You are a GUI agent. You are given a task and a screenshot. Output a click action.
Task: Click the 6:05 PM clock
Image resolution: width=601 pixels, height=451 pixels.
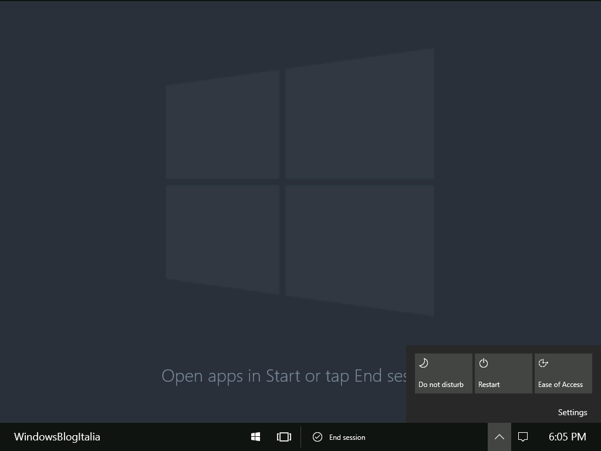568,437
